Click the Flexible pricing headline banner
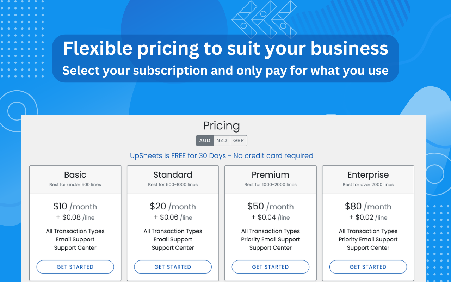The height and width of the screenshot is (282, 451). (x=225, y=59)
